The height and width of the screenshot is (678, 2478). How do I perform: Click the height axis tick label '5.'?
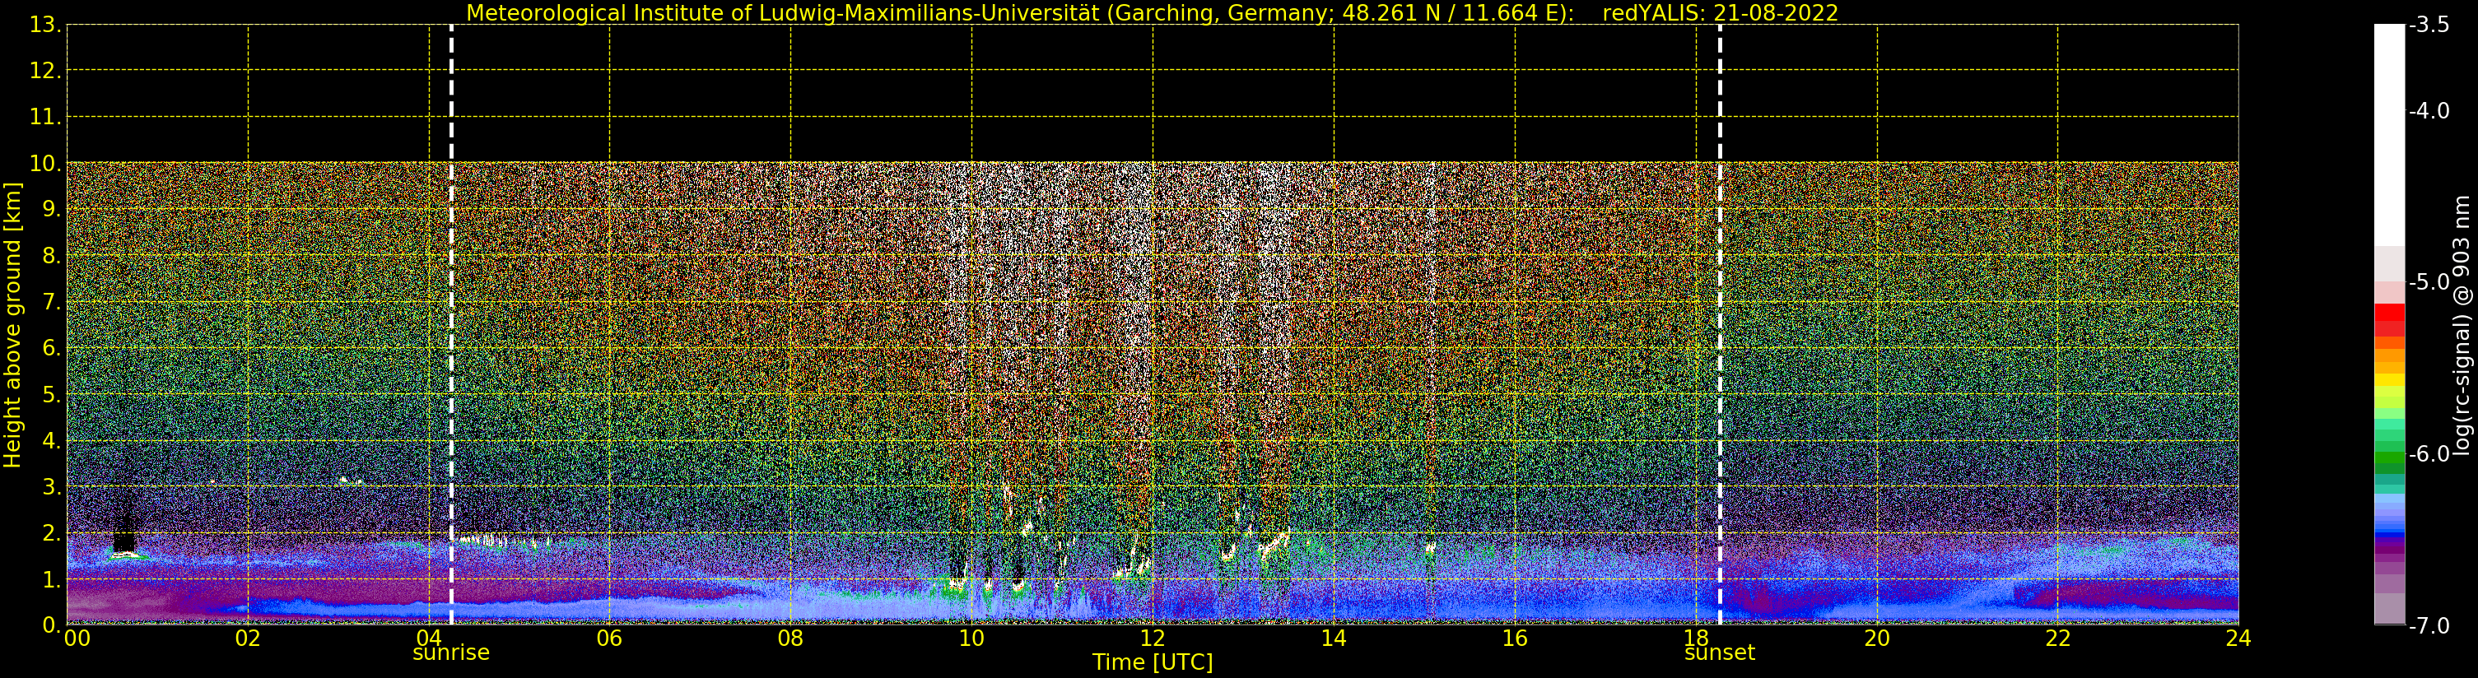click(52, 394)
